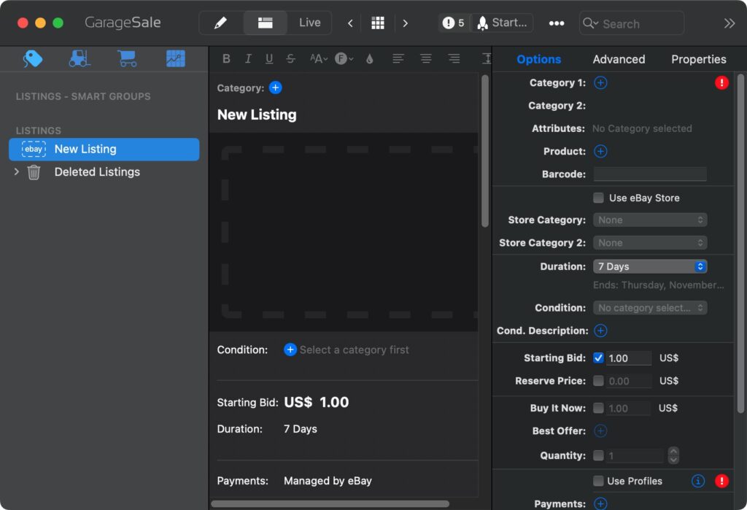Apply bold formatting in the text toolbar
747x510 pixels.
tap(226, 58)
